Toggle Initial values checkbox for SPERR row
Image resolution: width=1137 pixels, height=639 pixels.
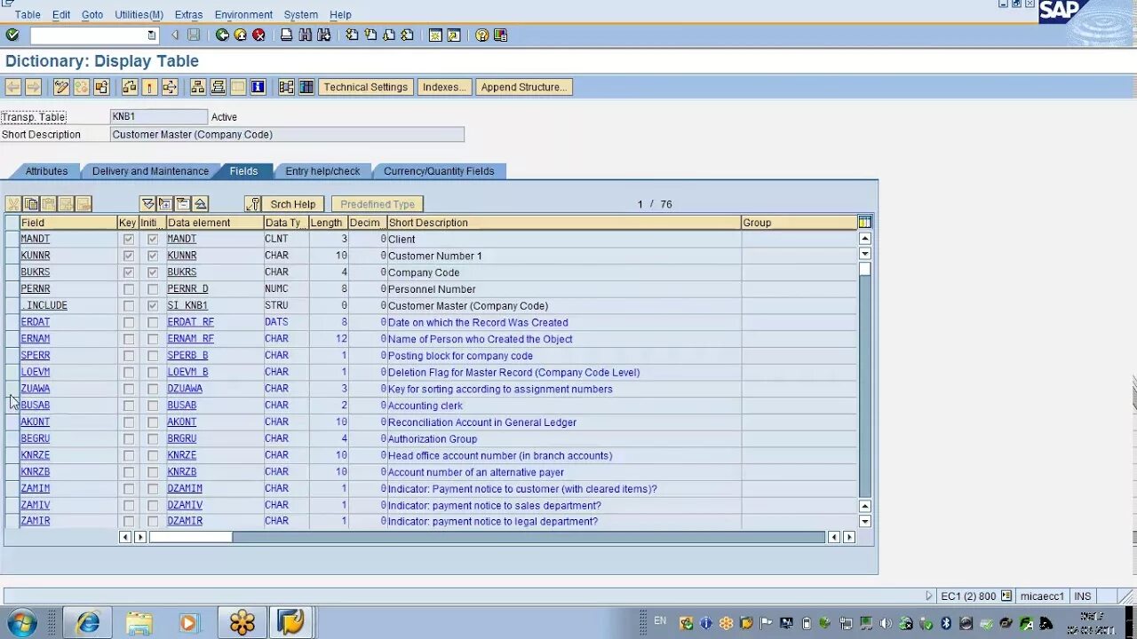pos(153,355)
